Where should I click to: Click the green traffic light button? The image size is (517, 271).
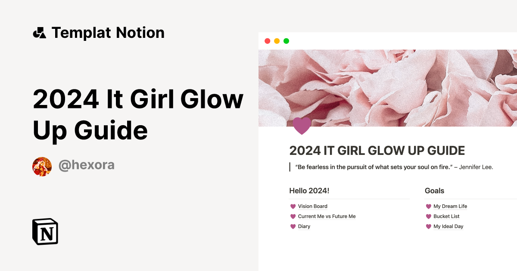click(286, 40)
